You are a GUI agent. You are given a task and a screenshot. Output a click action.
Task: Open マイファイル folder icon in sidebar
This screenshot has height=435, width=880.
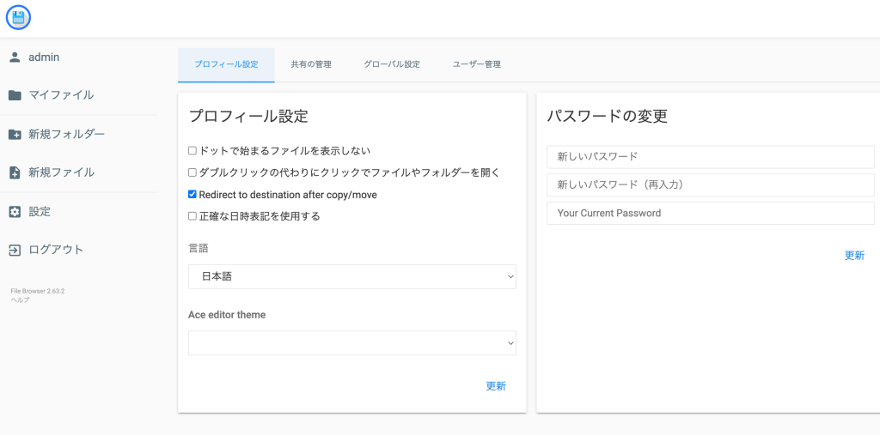(x=15, y=95)
